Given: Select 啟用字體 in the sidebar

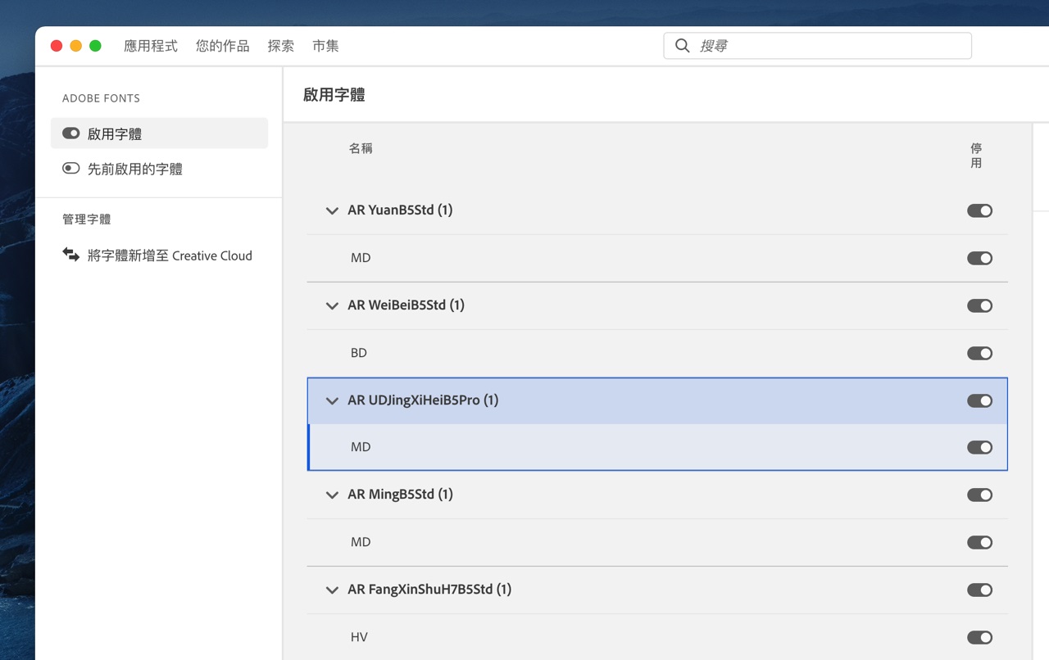Looking at the screenshot, I should pyautogui.click(x=159, y=133).
